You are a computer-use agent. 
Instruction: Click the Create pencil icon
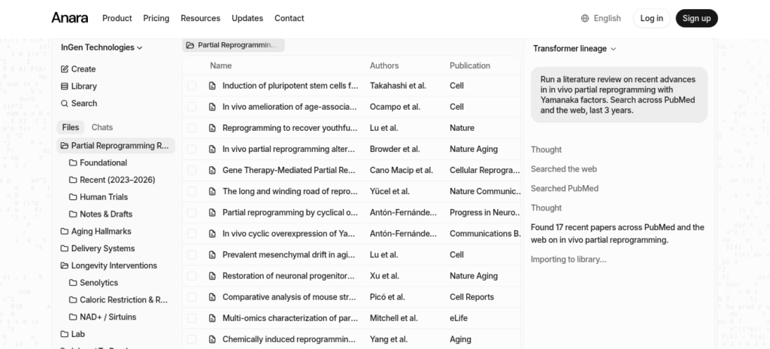click(x=65, y=68)
